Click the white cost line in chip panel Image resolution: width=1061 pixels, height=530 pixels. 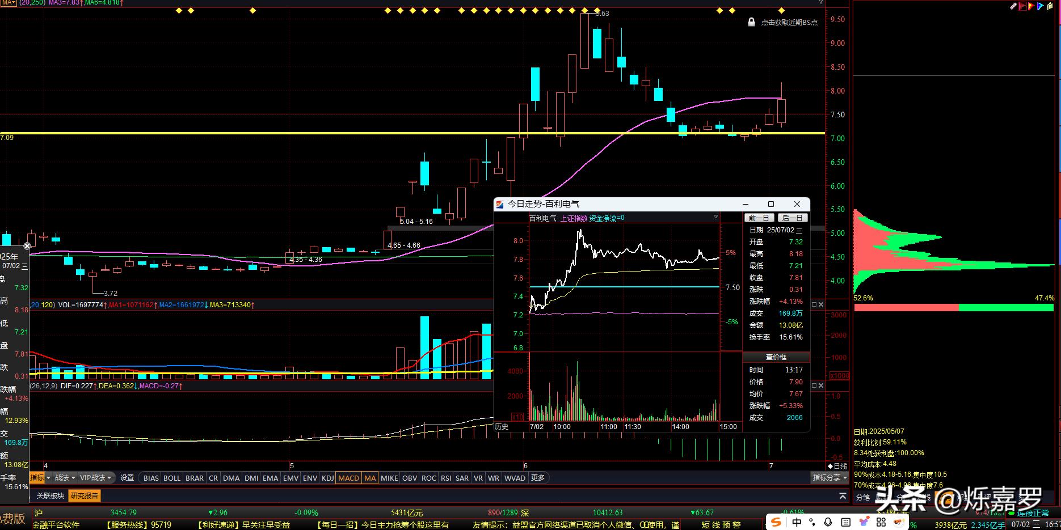tap(954, 75)
